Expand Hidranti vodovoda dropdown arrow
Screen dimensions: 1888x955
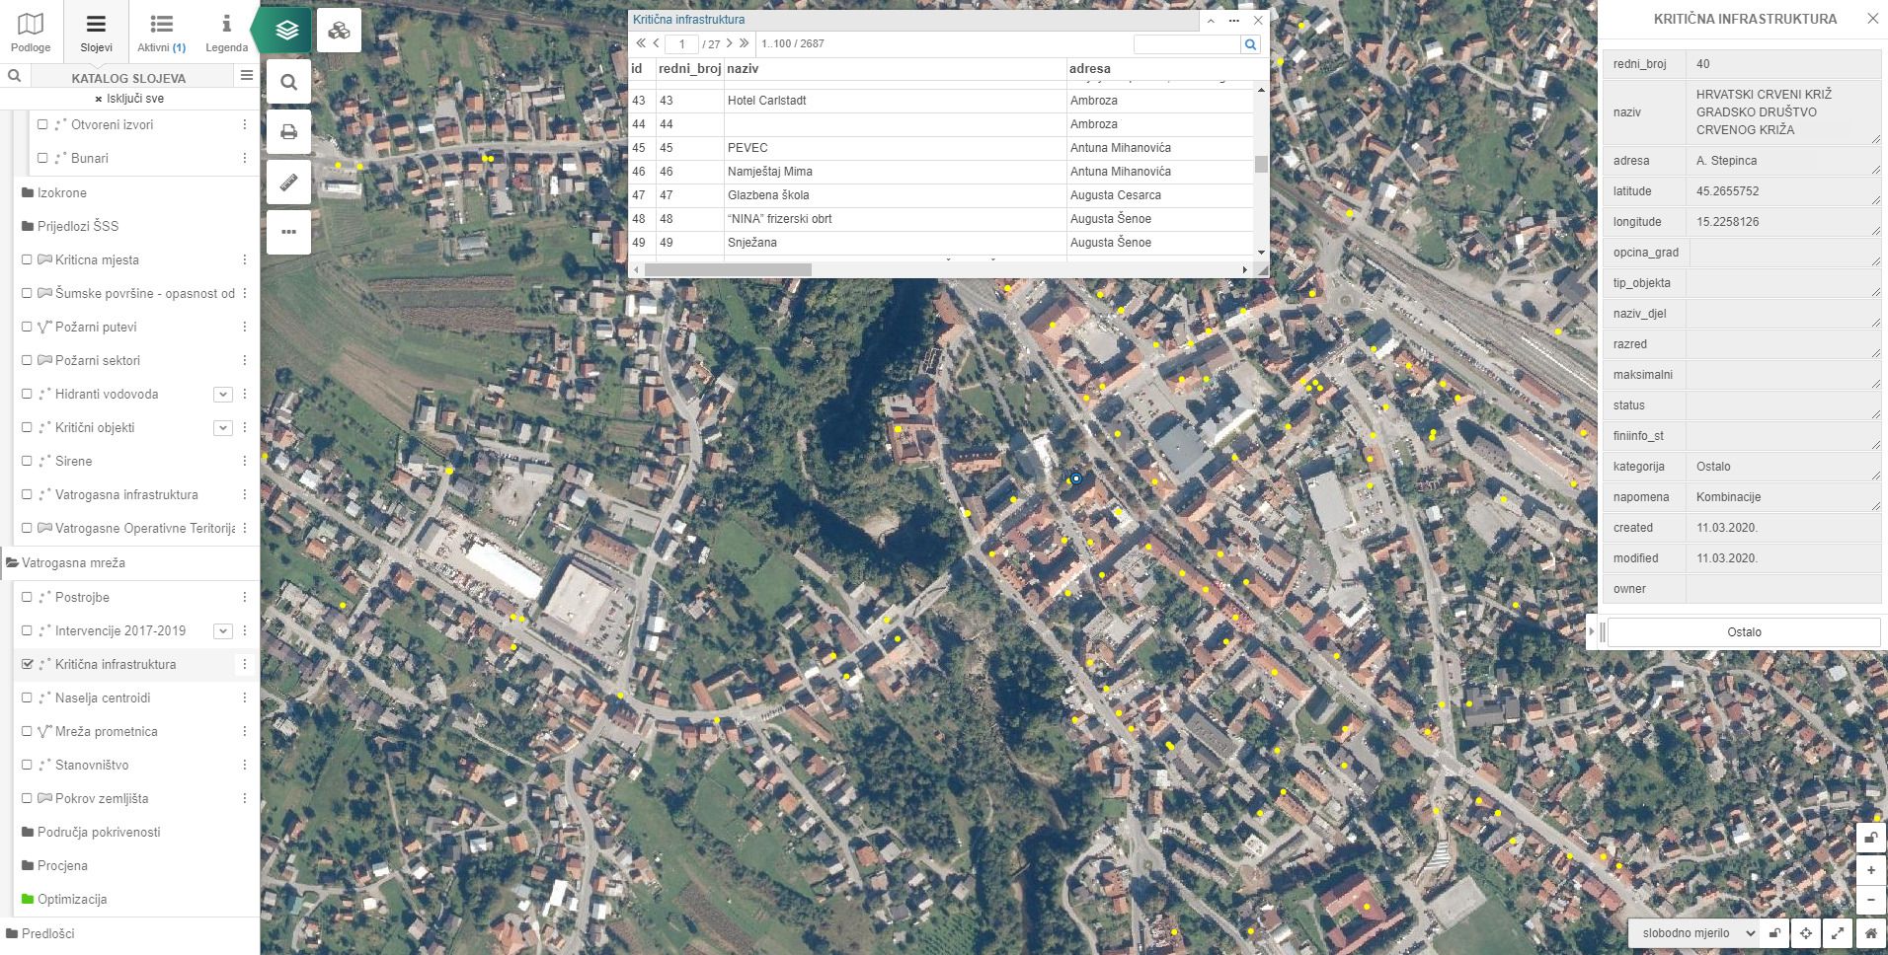click(223, 395)
